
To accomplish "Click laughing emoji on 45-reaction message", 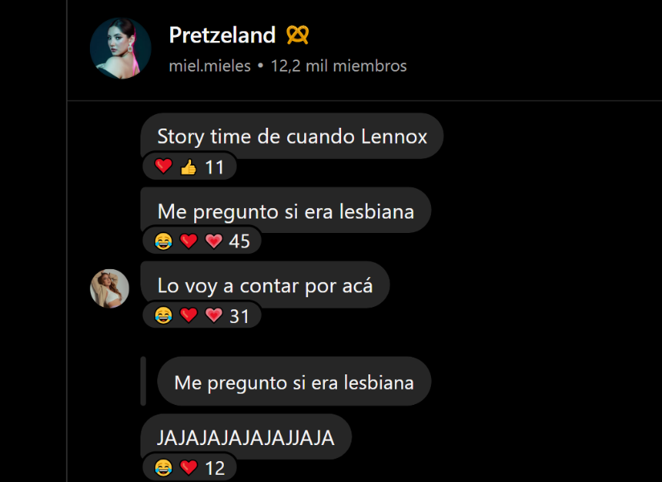I will point(164,242).
